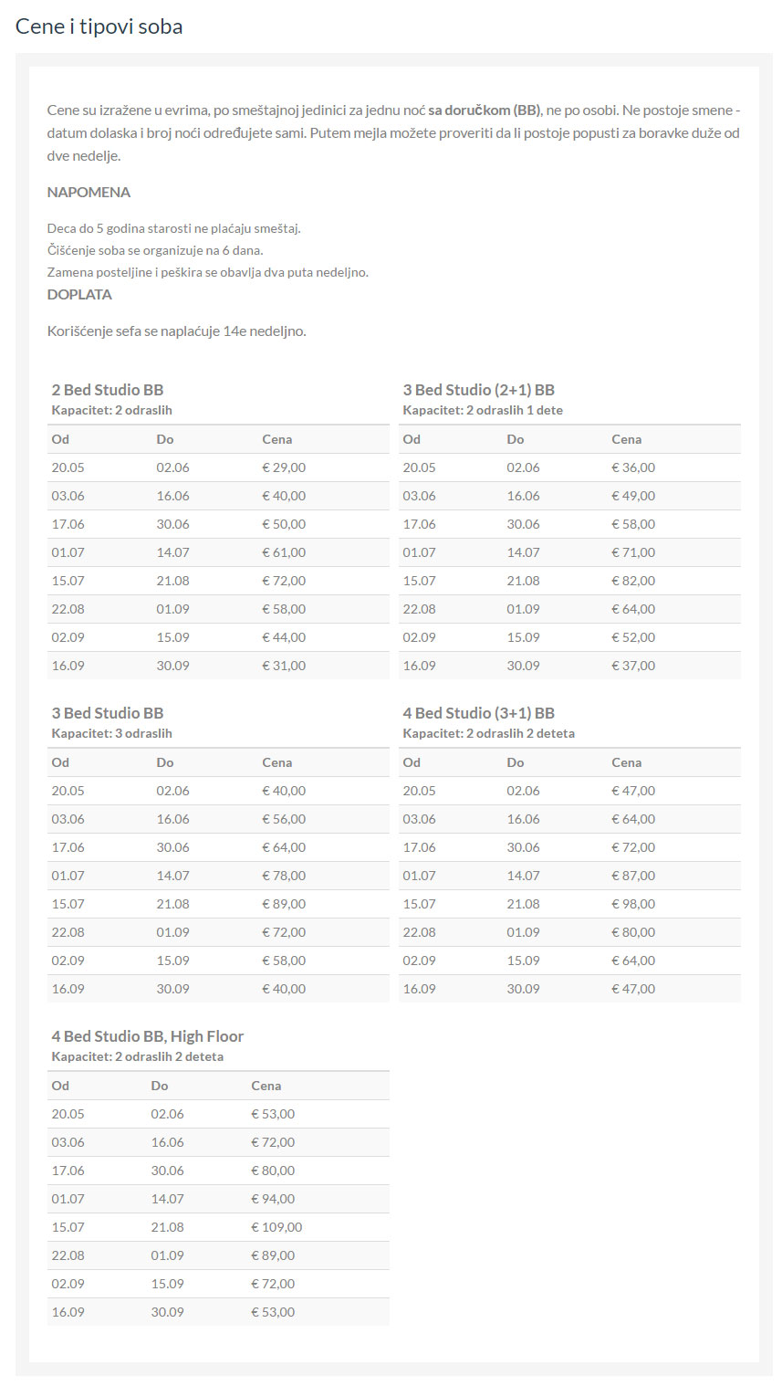Click the "Deca do 5 godina" note line

click(173, 228)
